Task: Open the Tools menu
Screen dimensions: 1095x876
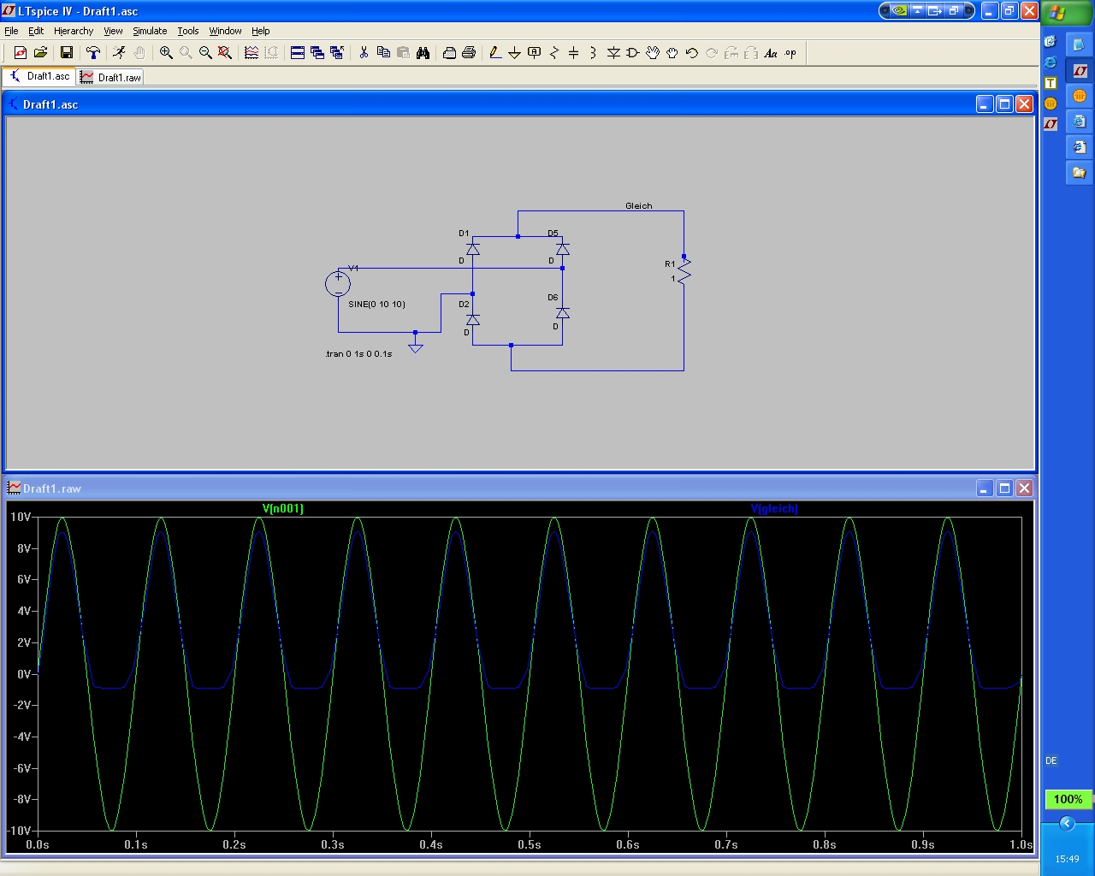Action: point(188,31)
